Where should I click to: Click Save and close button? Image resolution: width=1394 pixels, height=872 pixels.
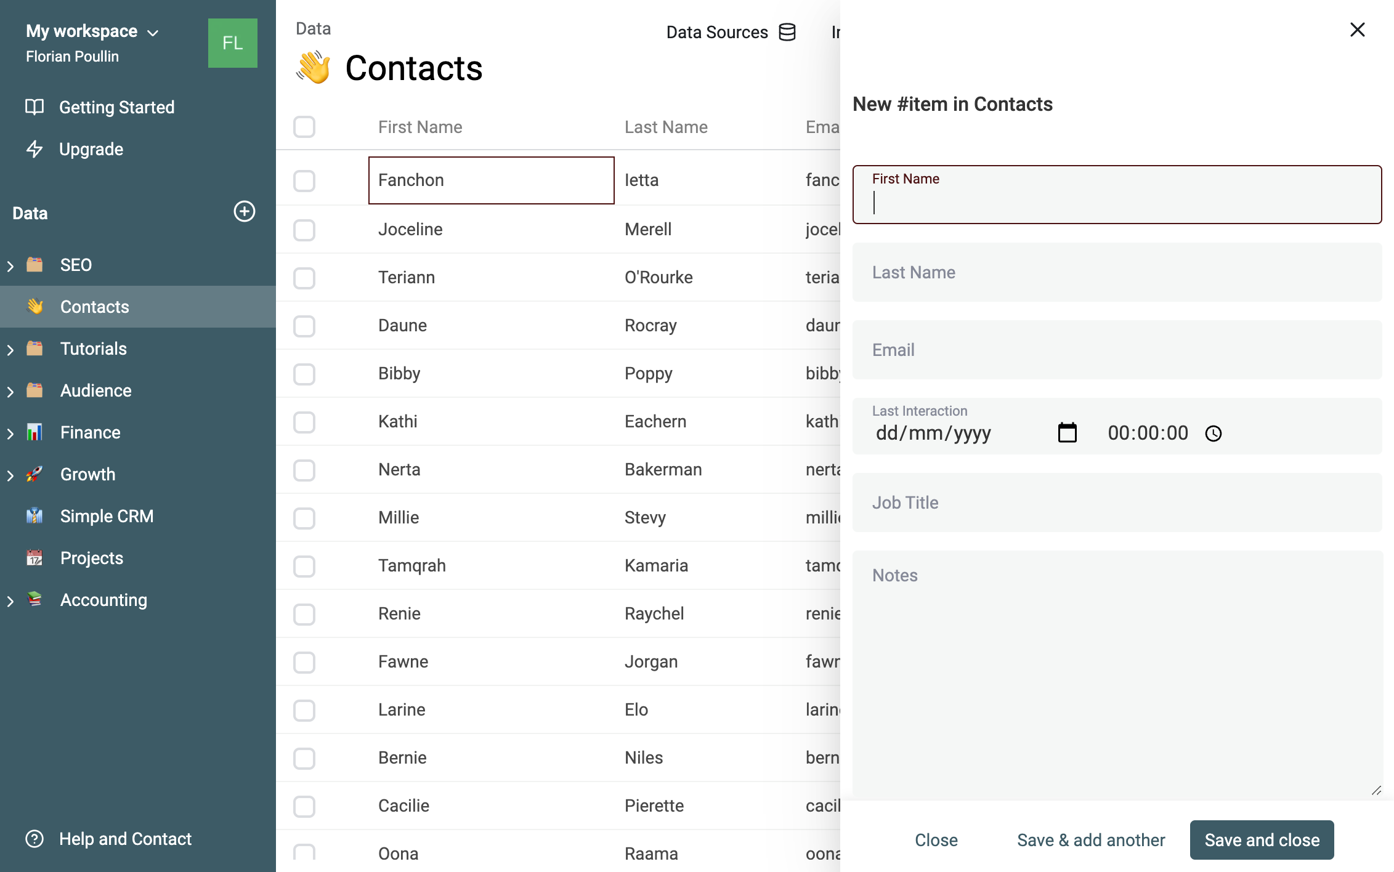[1262, 840]
